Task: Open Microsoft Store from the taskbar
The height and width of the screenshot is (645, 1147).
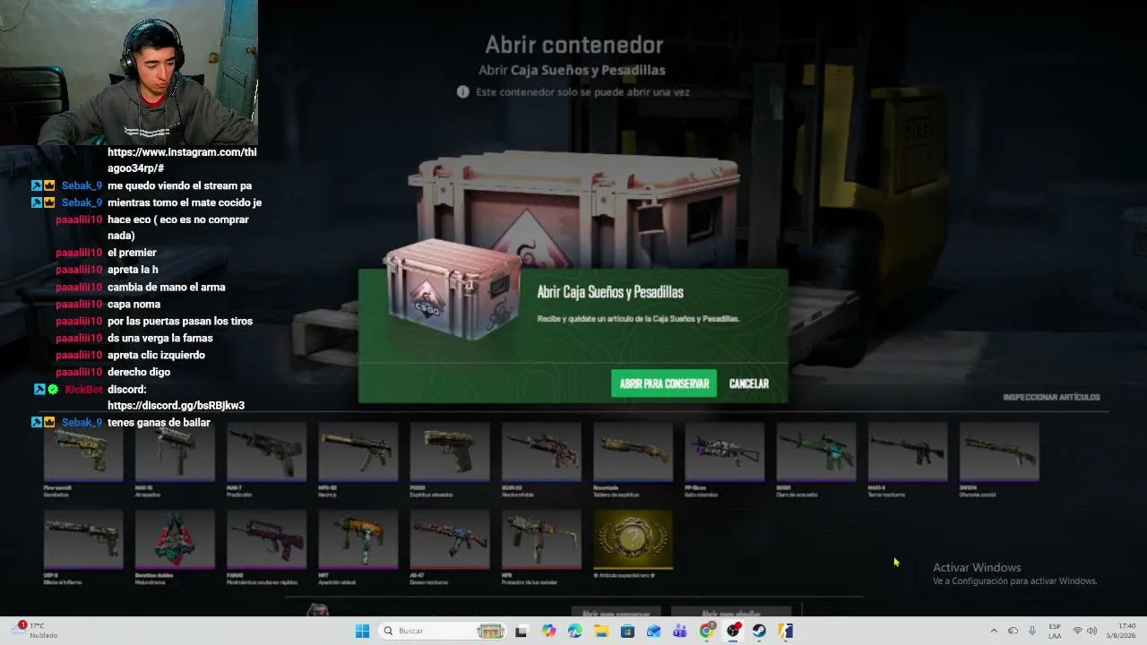Action: pos(627,631)
